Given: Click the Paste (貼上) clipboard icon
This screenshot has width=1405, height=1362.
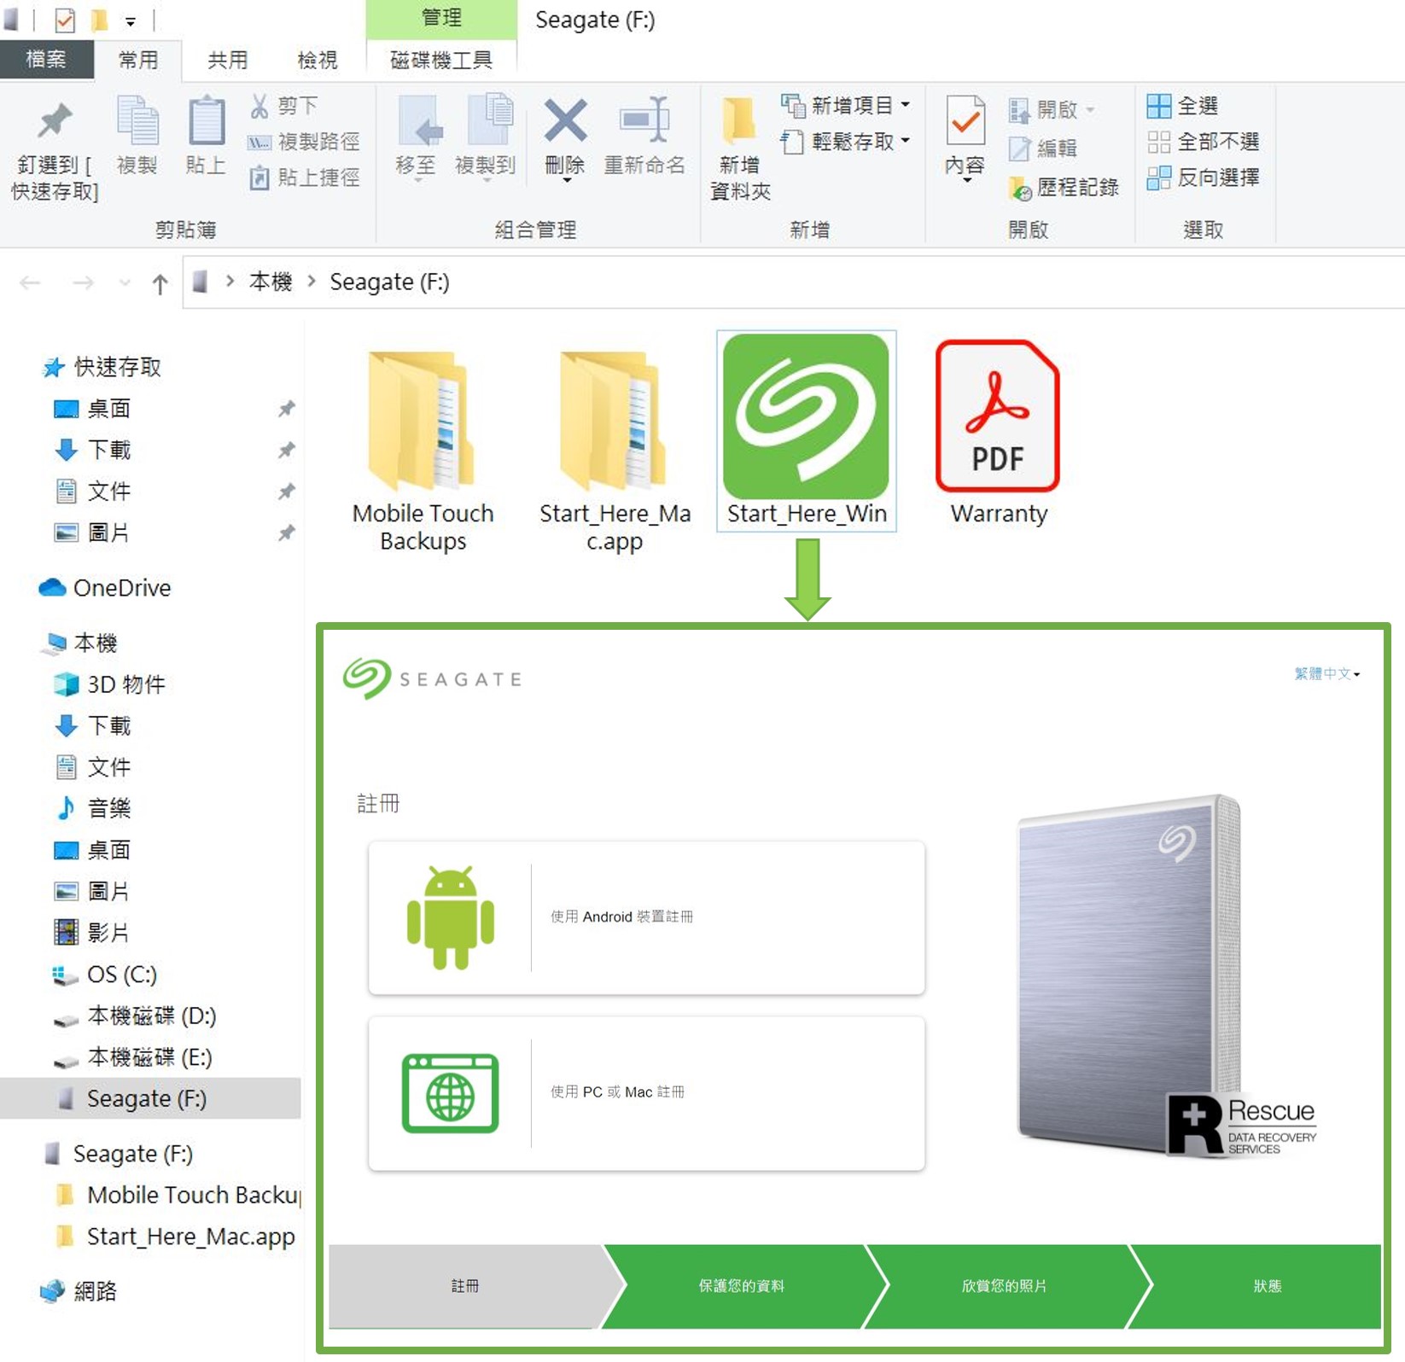Looking at the screenshot, I should [206, 122].
